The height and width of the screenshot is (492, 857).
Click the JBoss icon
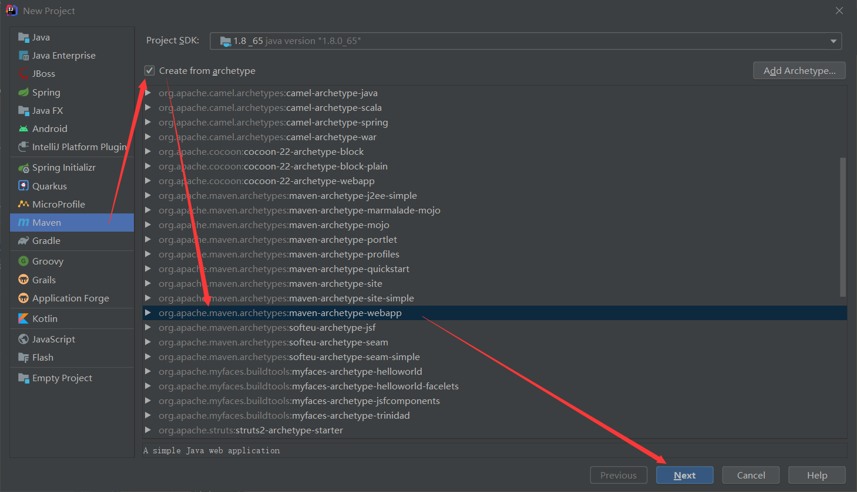pos(23,74)
